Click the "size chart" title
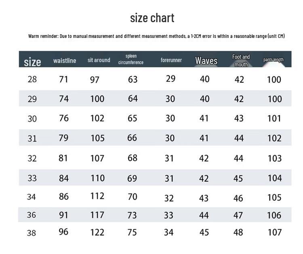Image resolution: width=303 pixels, height=254 pixels. (152, 18)
